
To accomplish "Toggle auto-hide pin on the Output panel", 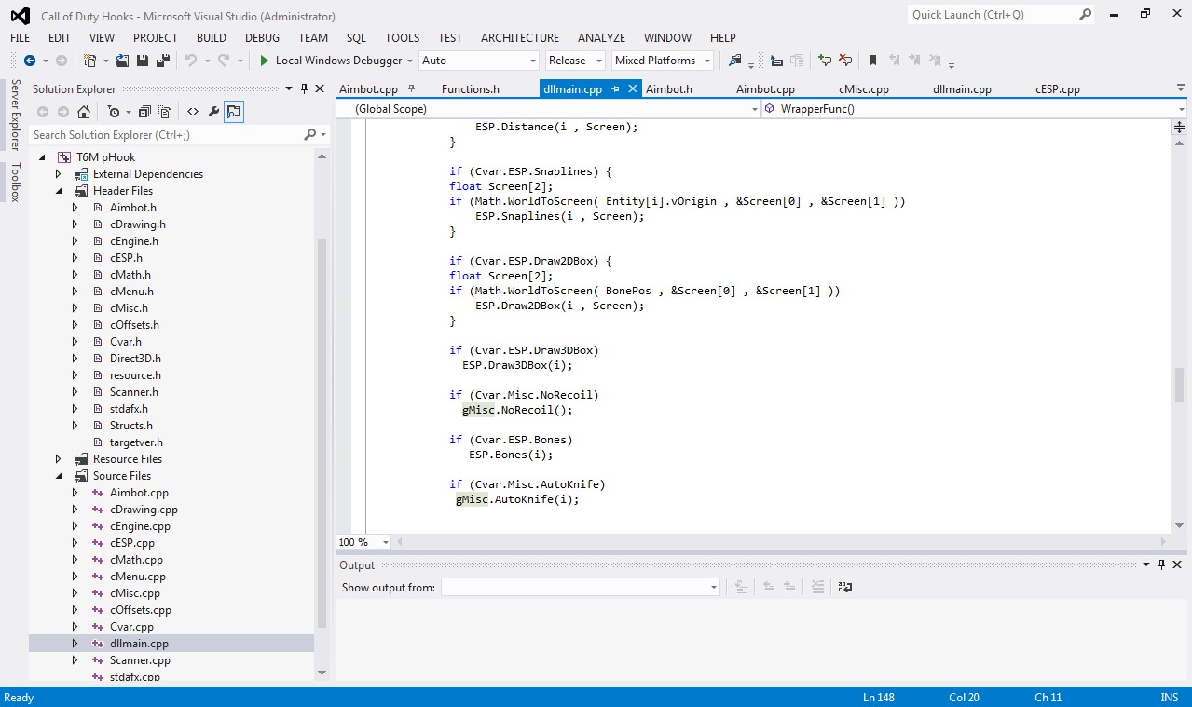I will [x=1161, y=564].
